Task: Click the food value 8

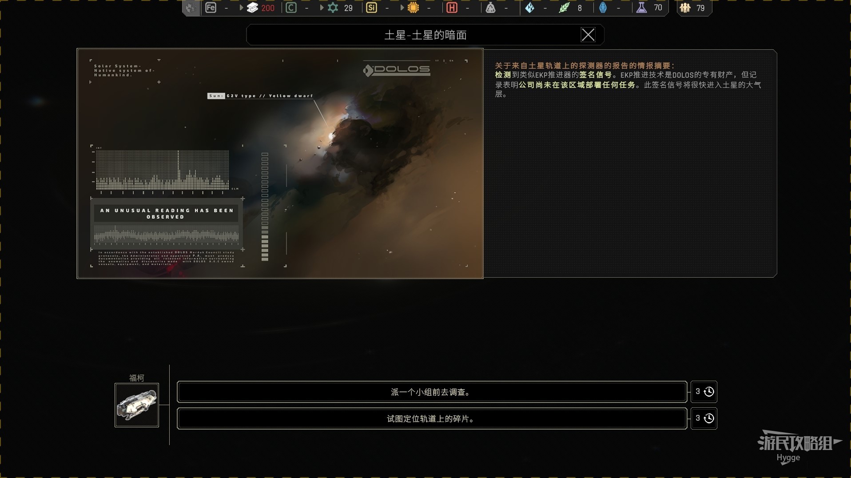Action: (580, 8)
